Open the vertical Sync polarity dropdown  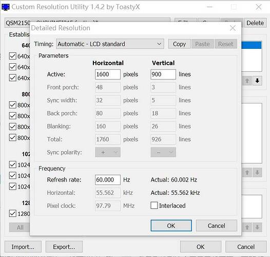[x=163, y=152]
